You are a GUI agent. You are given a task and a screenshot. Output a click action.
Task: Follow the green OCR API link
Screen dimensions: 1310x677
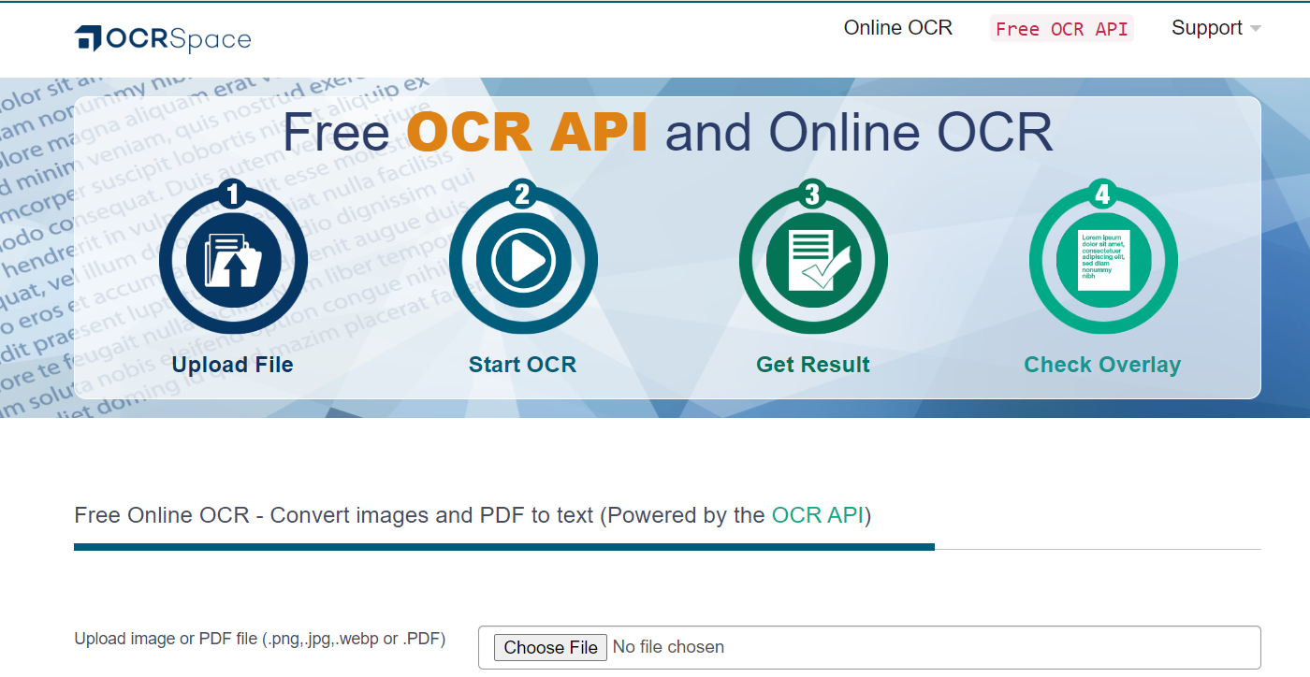[x=818, y=515]
